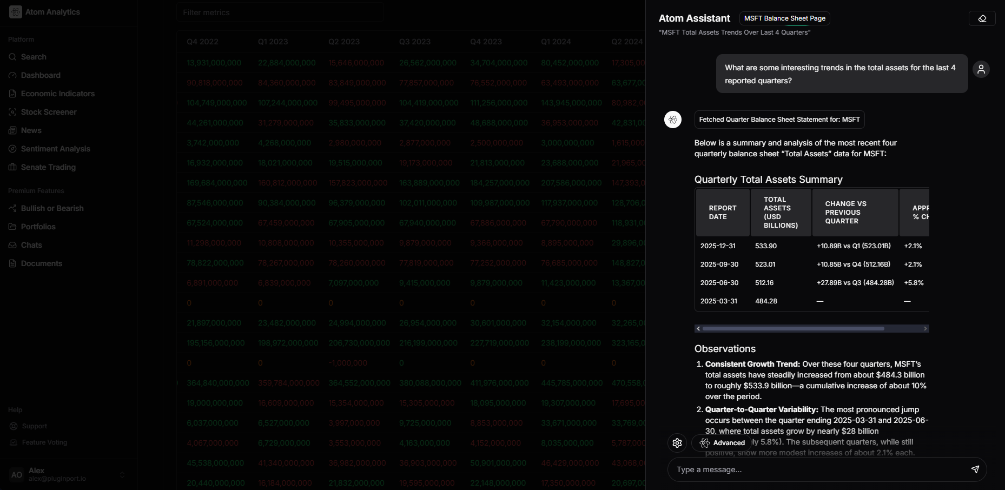Focus the Filter metrics field
The width and height of the screenshot is (1005, 490).
pyautogui.click(x=280, y=12)
